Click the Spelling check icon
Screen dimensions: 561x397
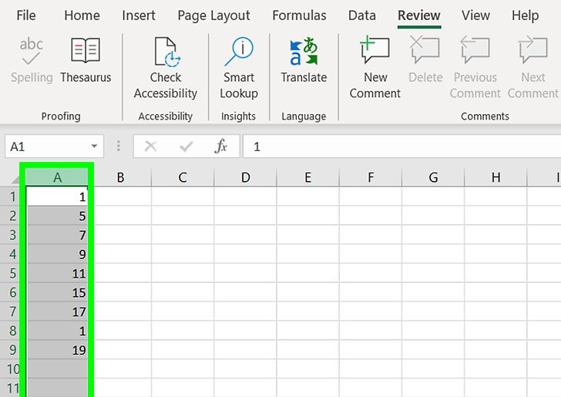click(x=32, y=52)
